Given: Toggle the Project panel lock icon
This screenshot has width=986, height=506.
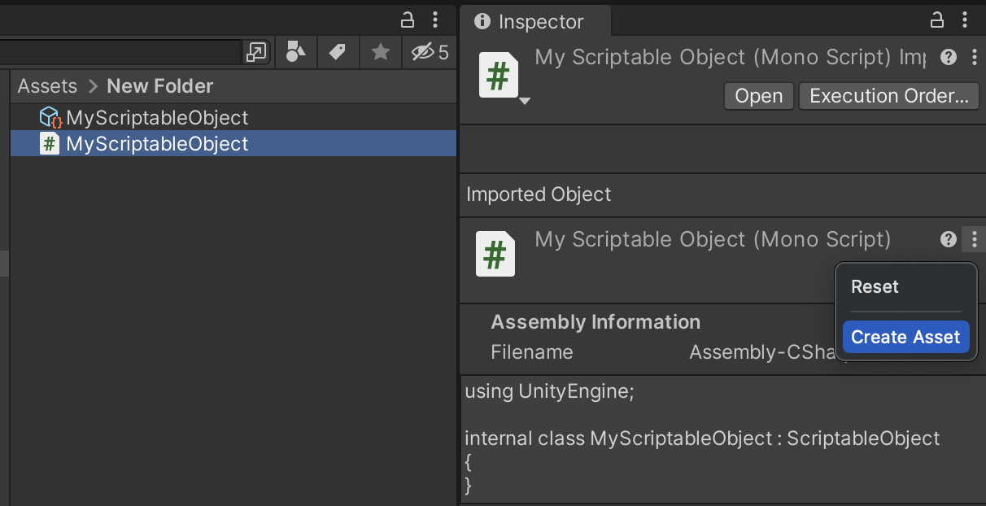Looking at the screenshot, I should click(408, 20).
